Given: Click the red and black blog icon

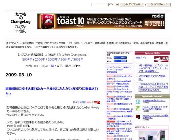Looking at the screenshot, I should coord(138,117).
